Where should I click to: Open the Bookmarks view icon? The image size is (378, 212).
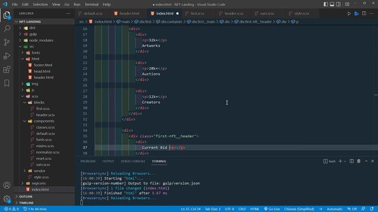point(6,83)
